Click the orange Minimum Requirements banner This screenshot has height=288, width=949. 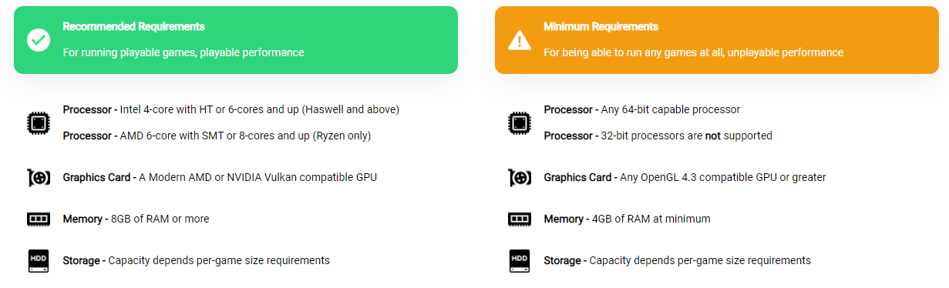(x=717, y=40)
